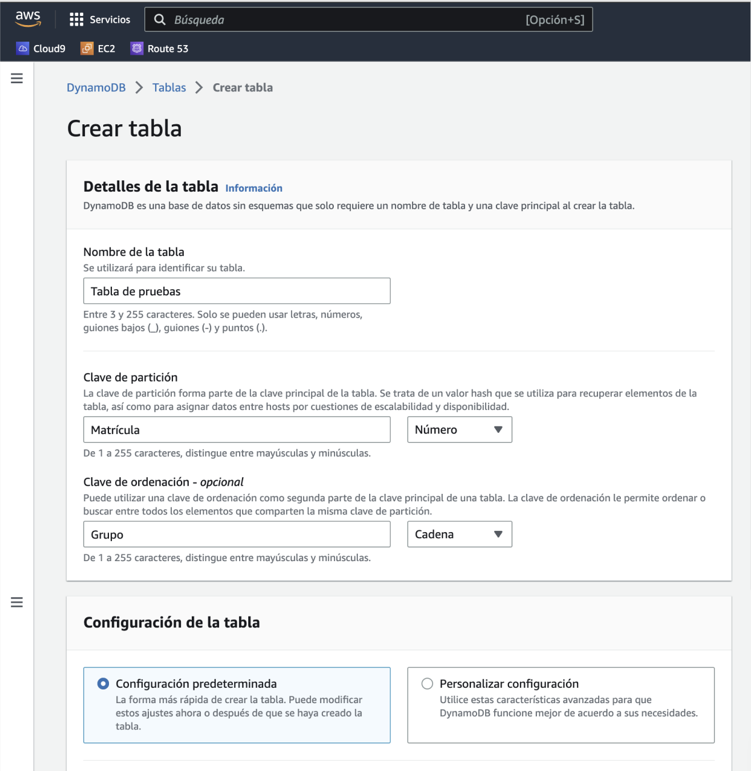The image size is (751, 771).
Task: Click the AWS logo home icon
Action: point(28,19)
